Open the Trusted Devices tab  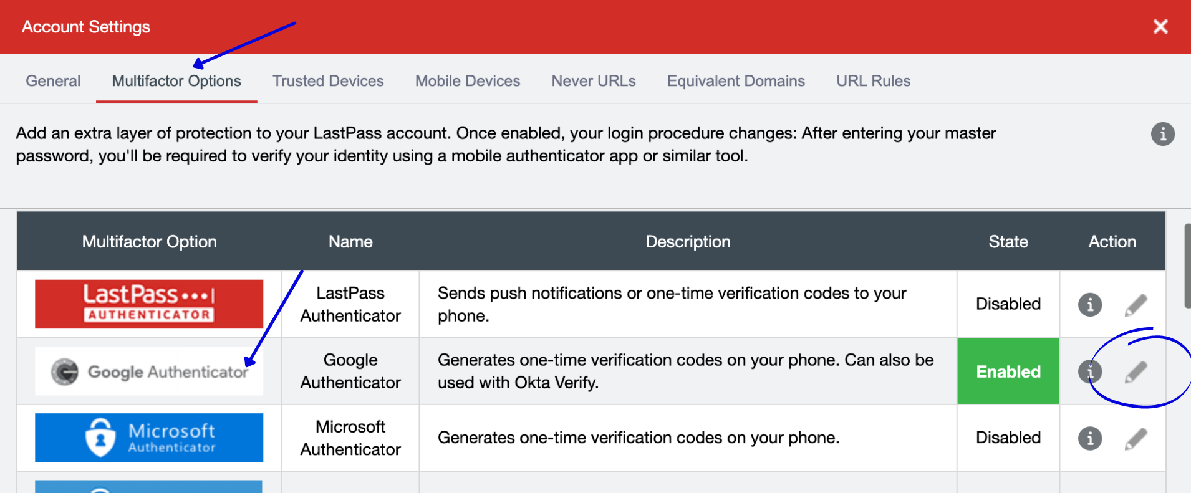click(x=328, y=81)
